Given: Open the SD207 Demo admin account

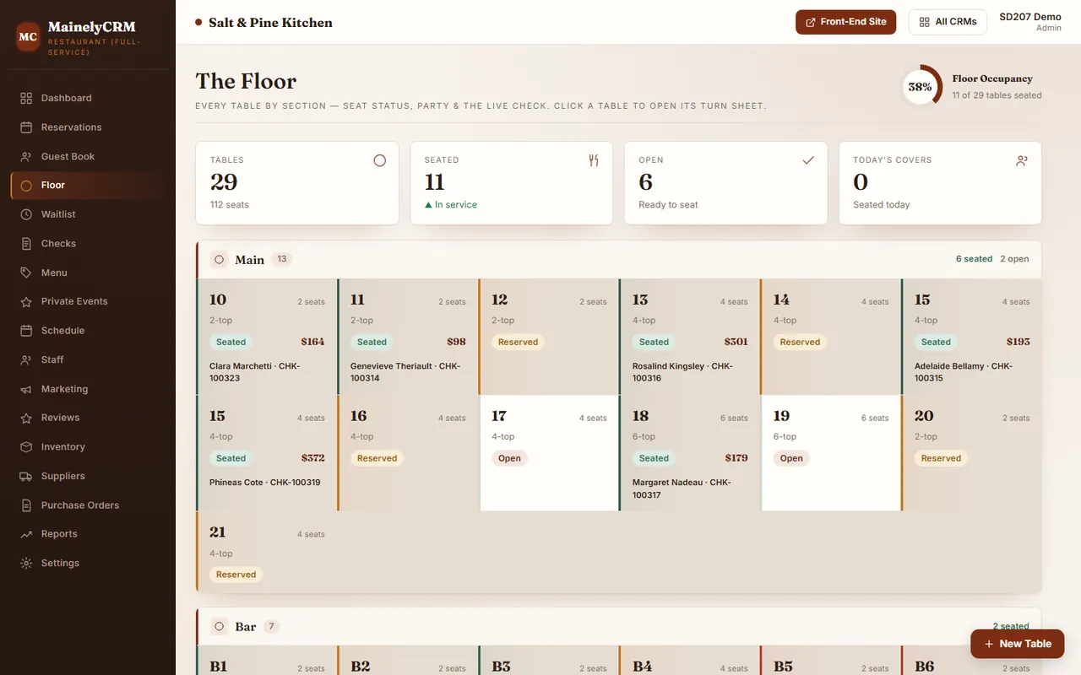Looking at the screenshot, I should click(1030, 22).
